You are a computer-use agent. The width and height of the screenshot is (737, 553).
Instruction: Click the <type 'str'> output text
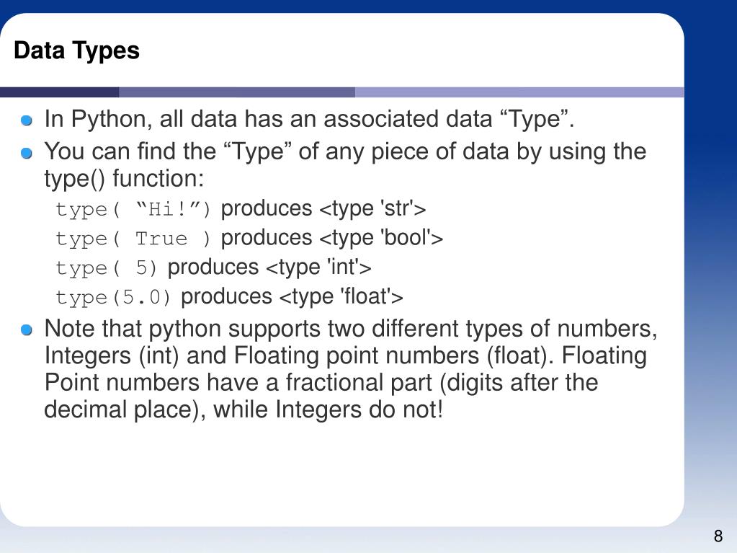pos(372,209)
